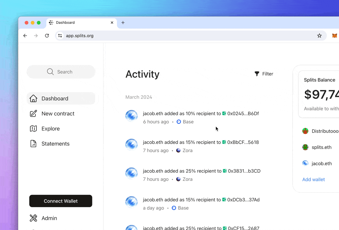This screenshot has height=230, width=339.
Task: Click the Search field in sidebar
Action: pos(61,72)
